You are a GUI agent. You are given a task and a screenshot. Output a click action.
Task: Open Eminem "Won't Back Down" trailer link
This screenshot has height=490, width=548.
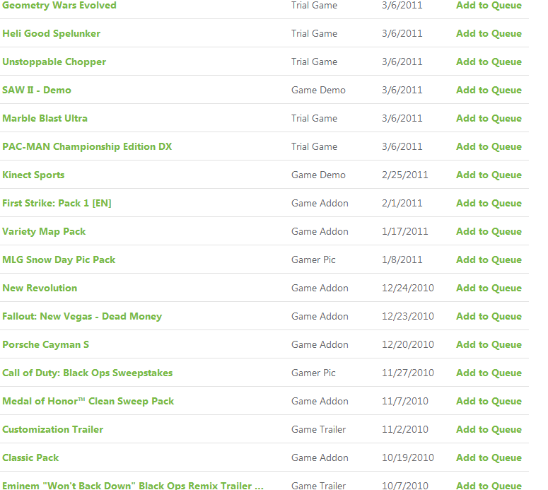click(133, 486)
